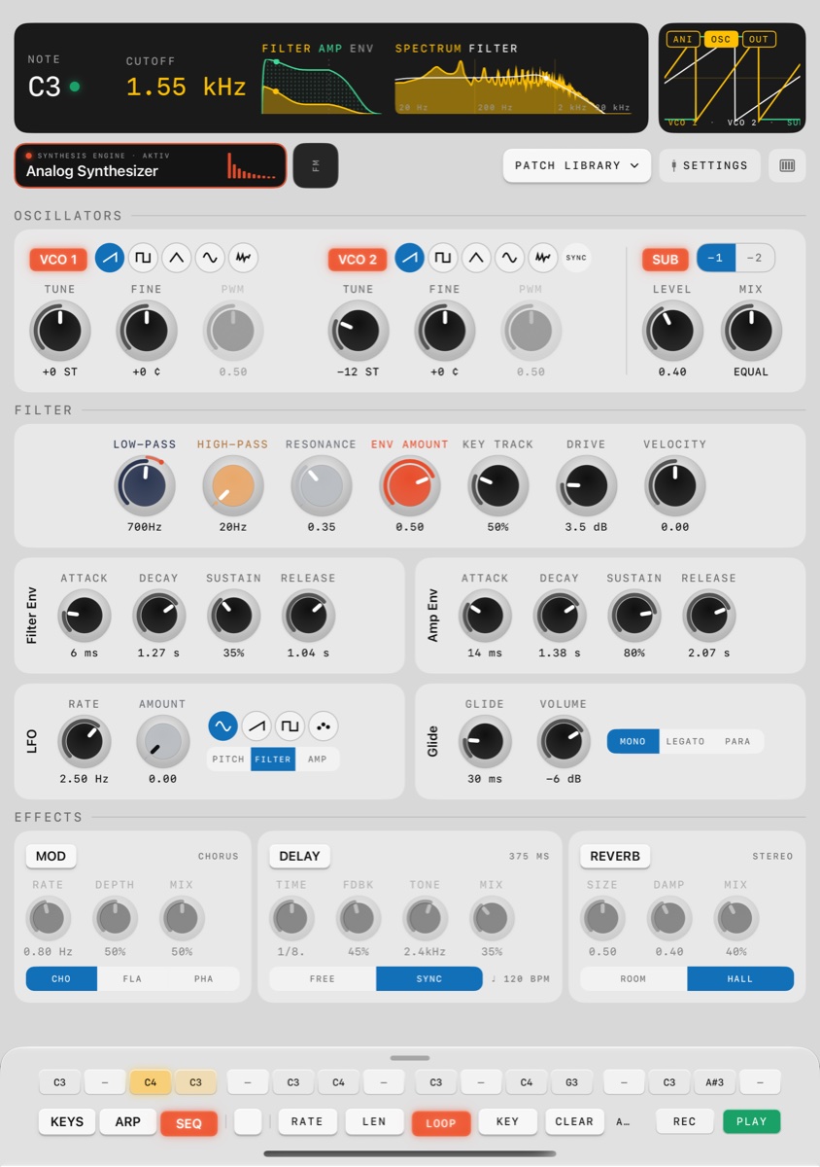Route LFO to AMP

point(317,760)
